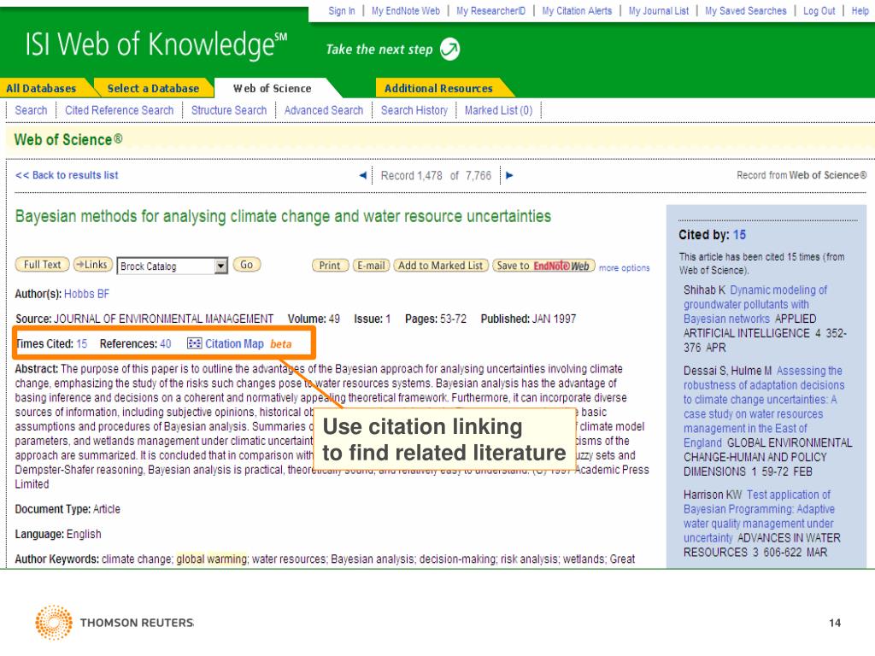Image resolution: width=875 pixels, height=656 pixels.
Task: Open Times Cited count 15
Action: pyautogui.click(x=81, y=343)
